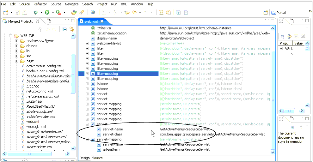Click Collapse All in Merged Projects toolbar

[65, 29]
